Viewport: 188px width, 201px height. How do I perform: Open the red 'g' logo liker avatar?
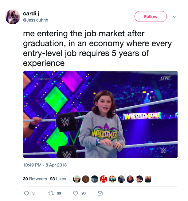click(x=104, y=179)
